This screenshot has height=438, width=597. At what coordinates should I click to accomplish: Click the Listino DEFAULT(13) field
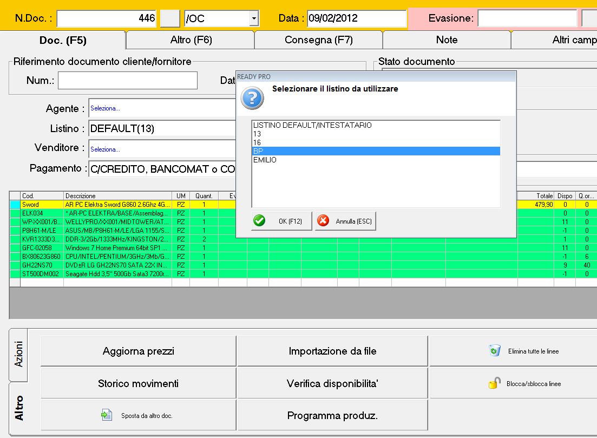coord(162,128)
